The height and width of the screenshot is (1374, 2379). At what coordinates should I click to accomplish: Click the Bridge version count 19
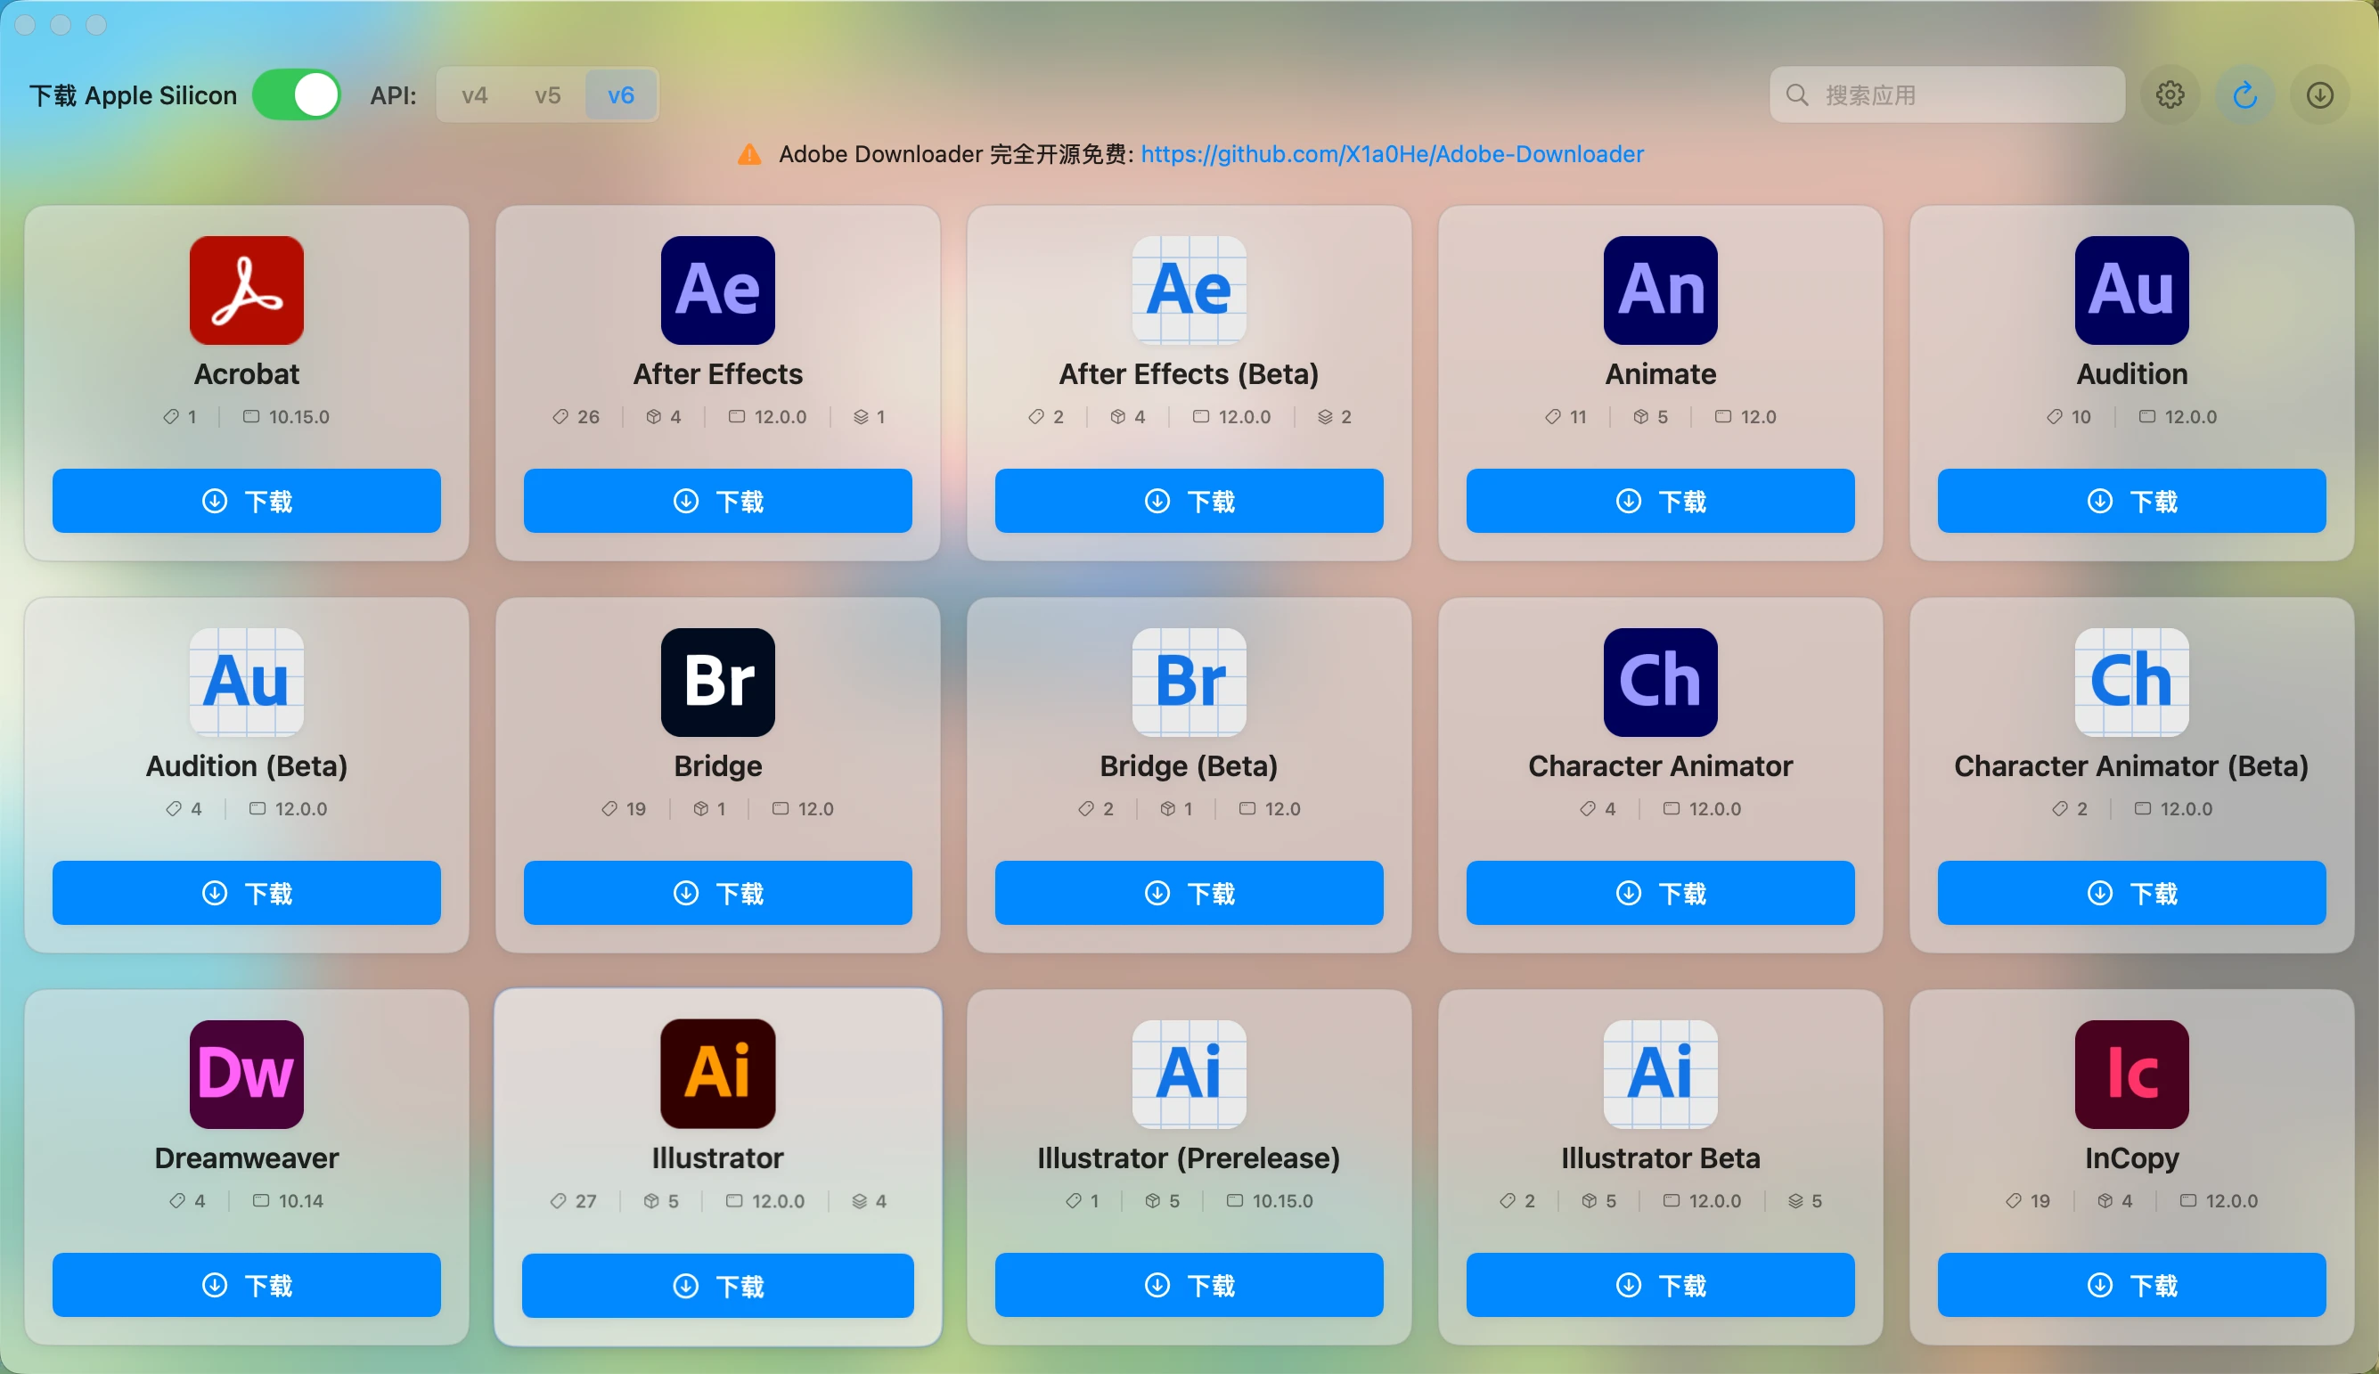click(x=624, y=809)
